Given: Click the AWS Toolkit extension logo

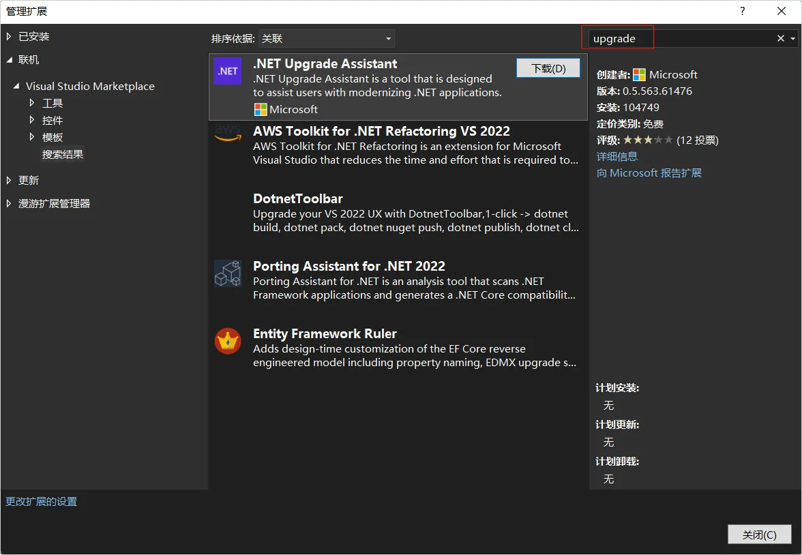Looking at the screenshot, I should (228, 134).
